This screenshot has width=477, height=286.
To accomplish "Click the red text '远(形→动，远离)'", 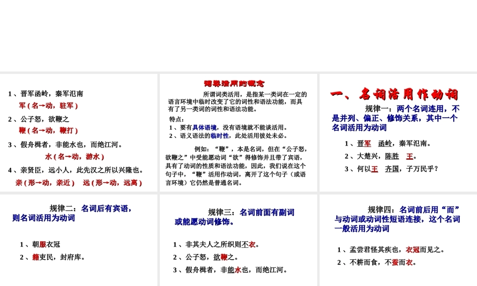I will click(112, 183).
